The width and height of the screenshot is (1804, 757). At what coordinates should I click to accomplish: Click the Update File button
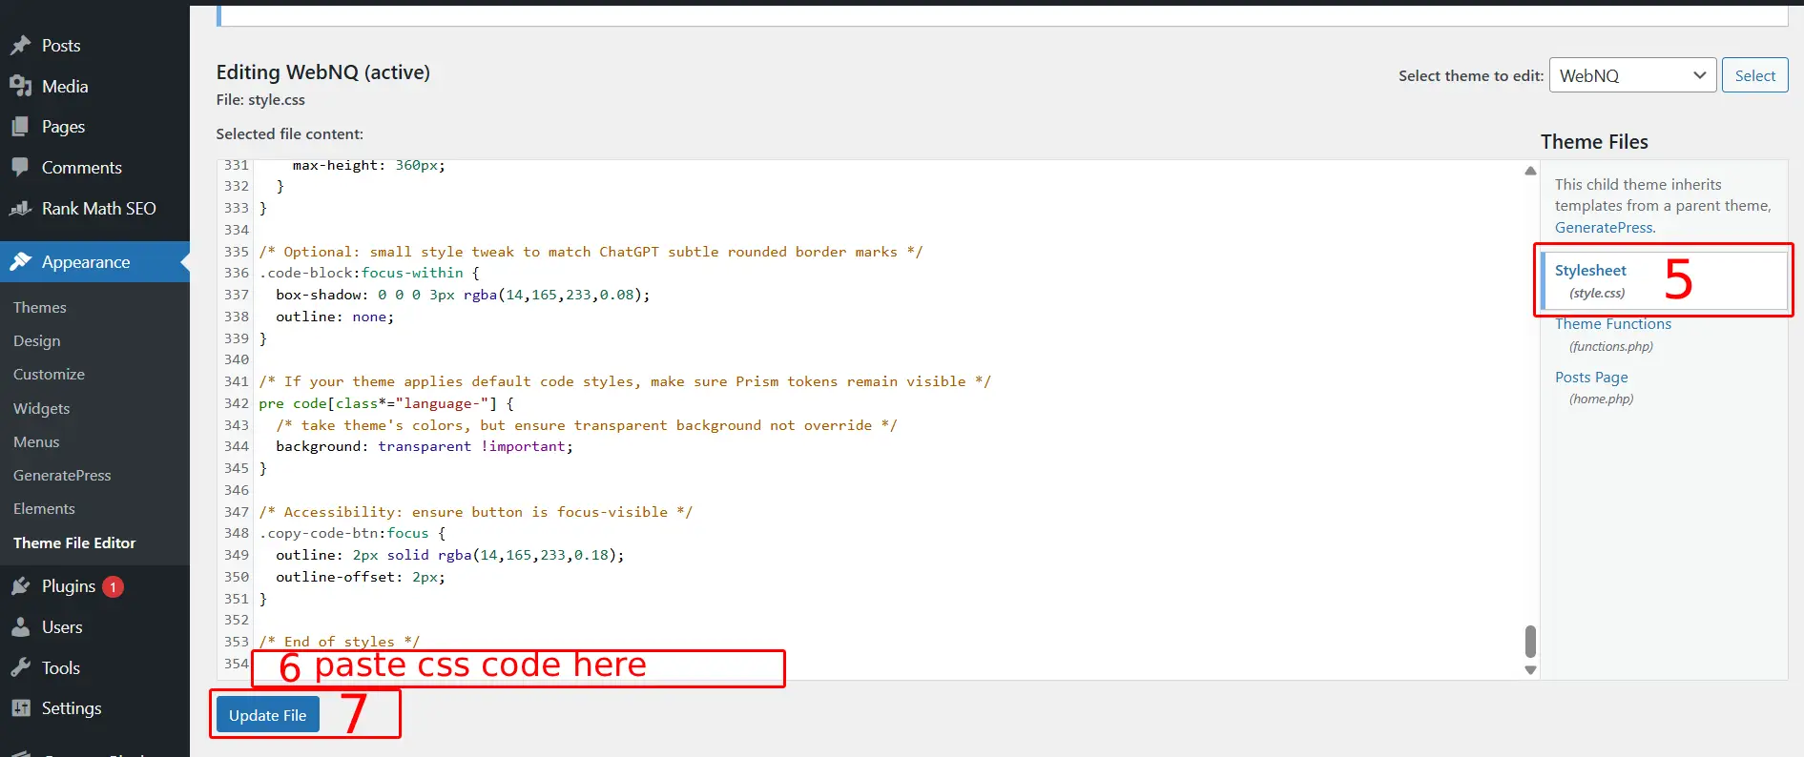click(x=267, y=715)
